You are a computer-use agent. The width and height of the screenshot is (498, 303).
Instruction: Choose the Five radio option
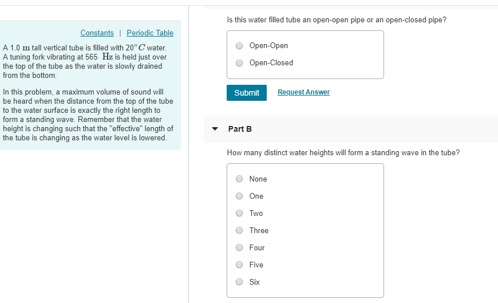pyautogui.click(x=239, y=265)
